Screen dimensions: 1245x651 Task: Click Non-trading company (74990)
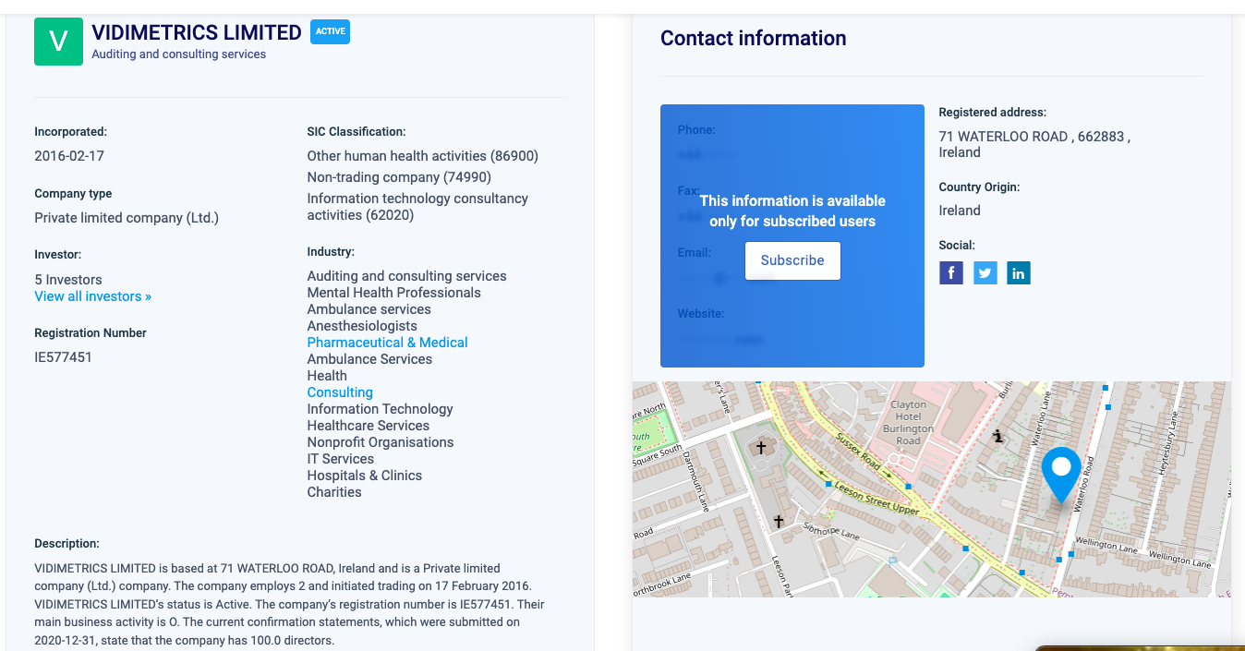click(399, 177)
